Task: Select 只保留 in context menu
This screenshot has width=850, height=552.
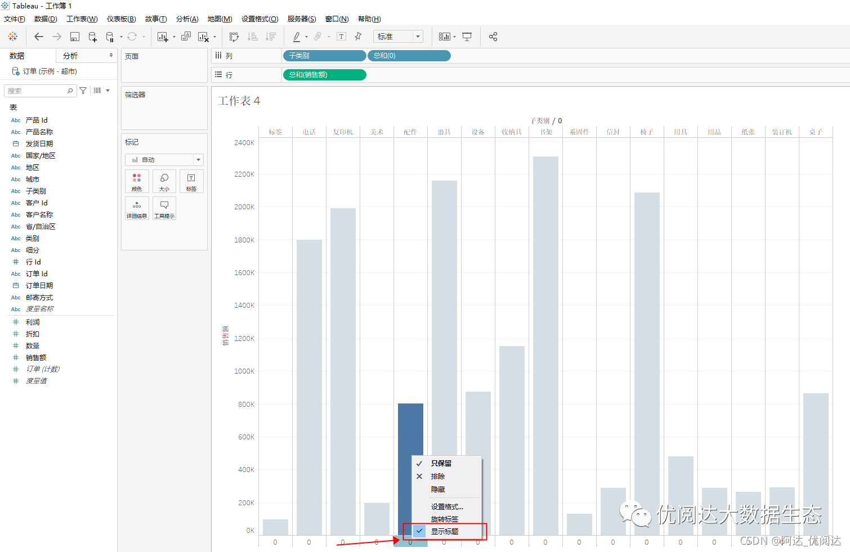Action: tap(447, 463)
